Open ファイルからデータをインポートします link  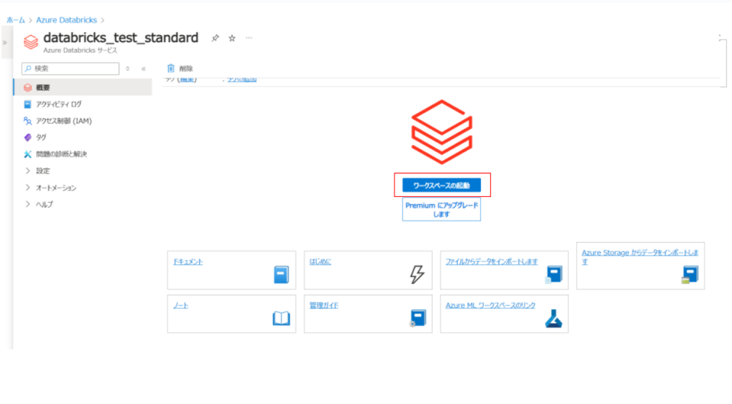pos(491,262)
